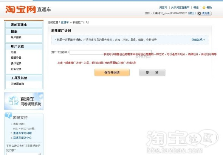Select 充值 in the sidebar
The height and width of the screenshot is (155, 223).
[x=13, y=52]
